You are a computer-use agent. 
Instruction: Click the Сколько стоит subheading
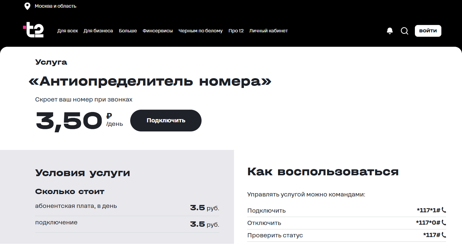pyautogui.click(x=70, y=192)
